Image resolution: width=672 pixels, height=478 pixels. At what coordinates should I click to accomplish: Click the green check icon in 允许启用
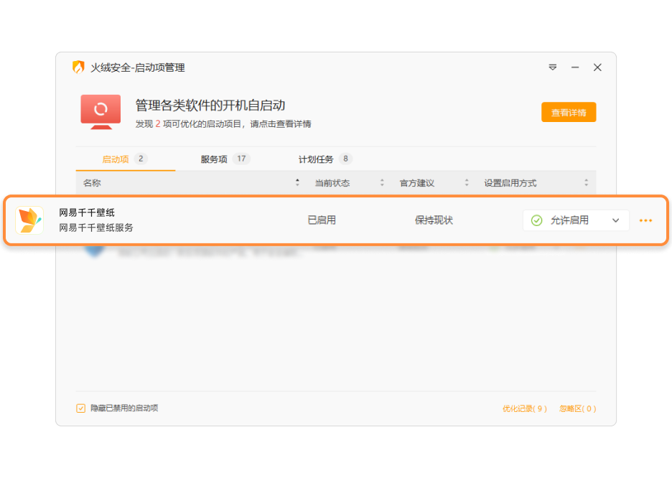pyautogui.click(x=536, y=220)
